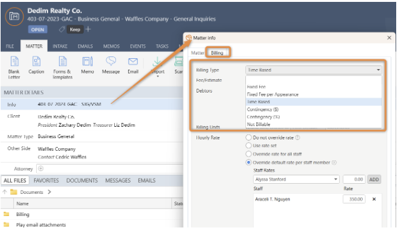The width and height of the screenshot is (400, 230).
Task: Choose Not Billable billing type
Action: (314, 124)
